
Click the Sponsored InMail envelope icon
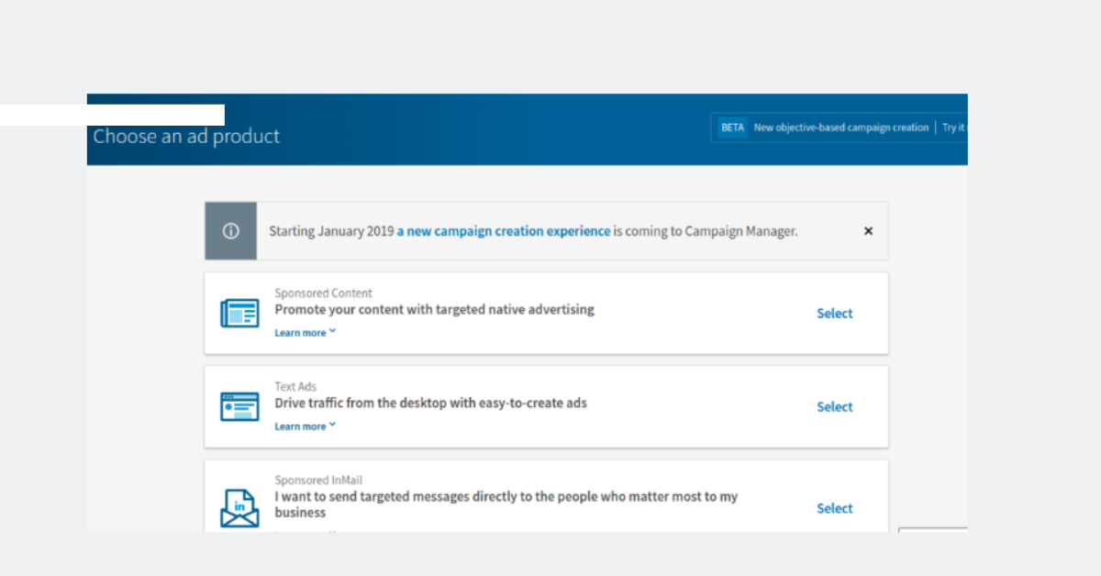(239, 508)
